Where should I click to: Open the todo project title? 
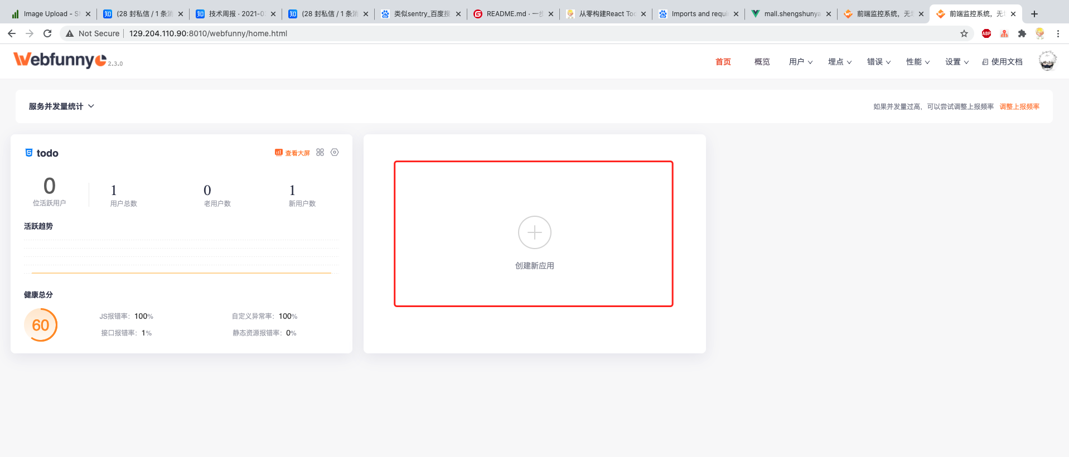click(x=47, y=153)
